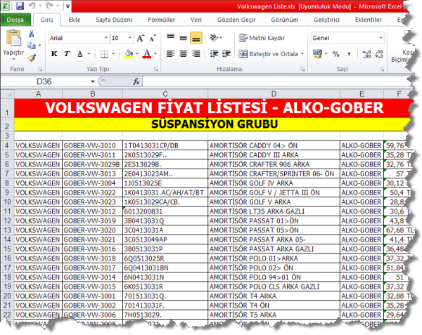The image size is (422, 335).
Task: Click the Middle Align icon
Action: (x=184, y=38)
